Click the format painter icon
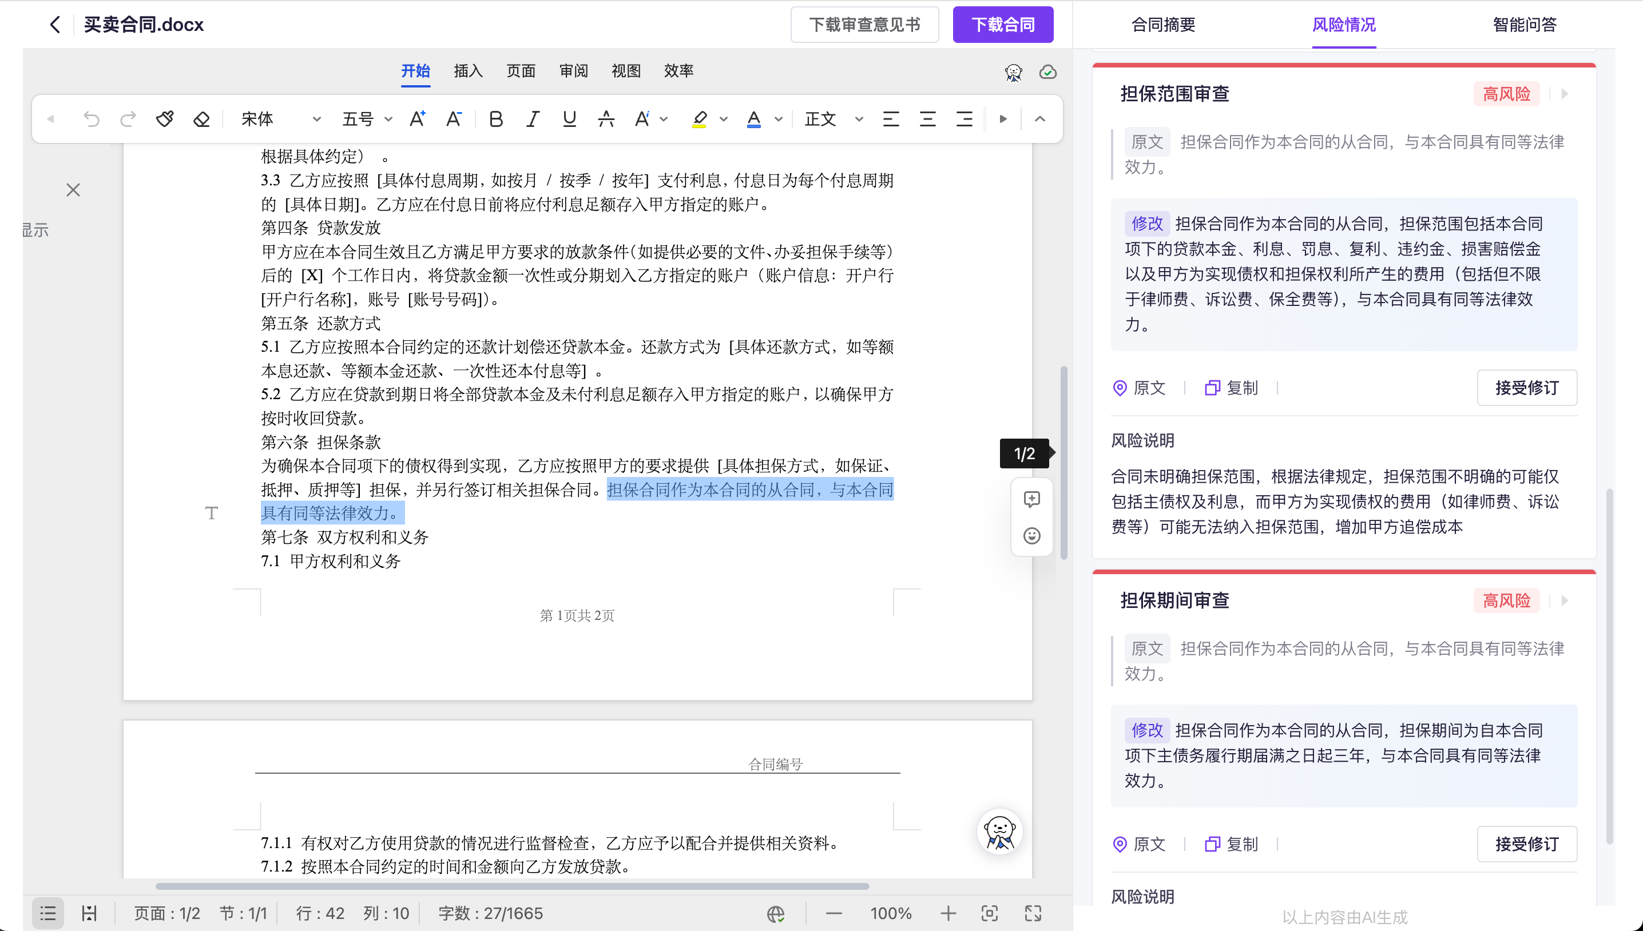 pos(164,119)
